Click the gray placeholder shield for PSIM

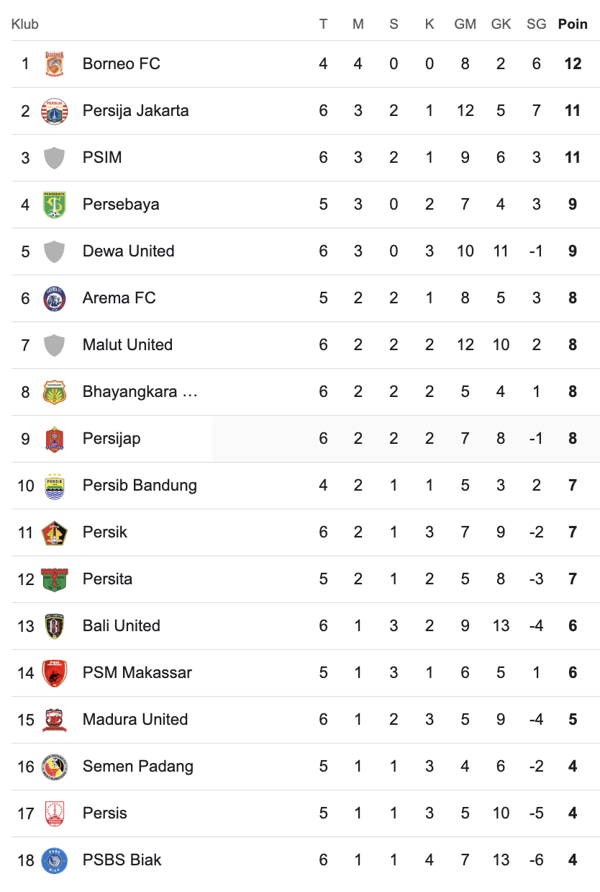[55, 158]
